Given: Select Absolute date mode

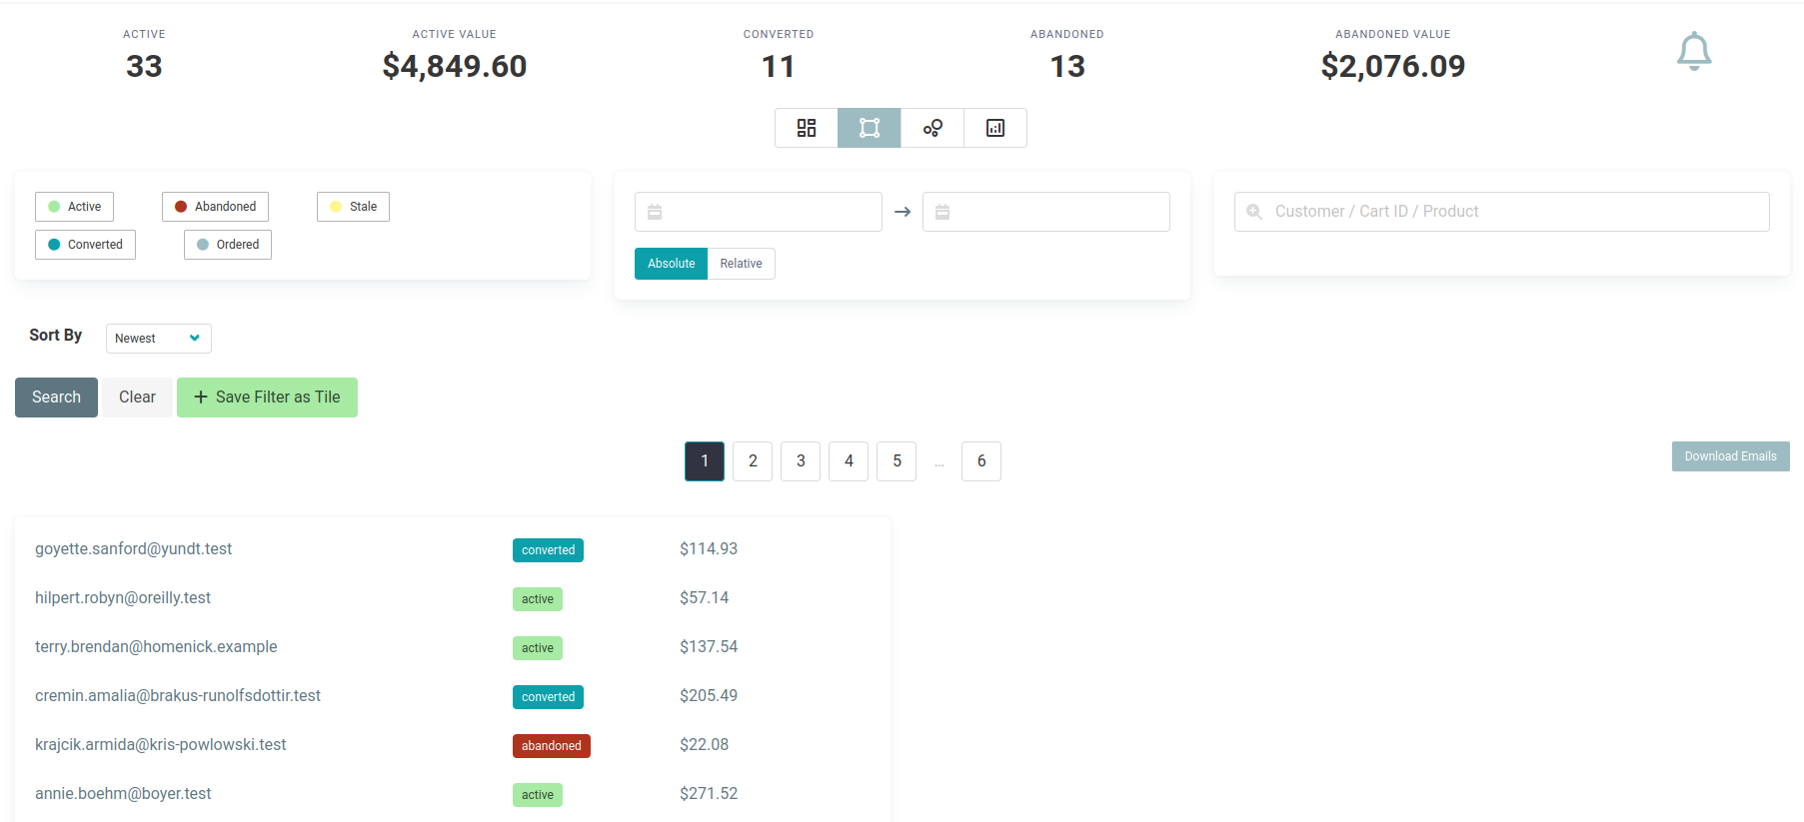Looking at the screenshot, I should click(671, 264).
